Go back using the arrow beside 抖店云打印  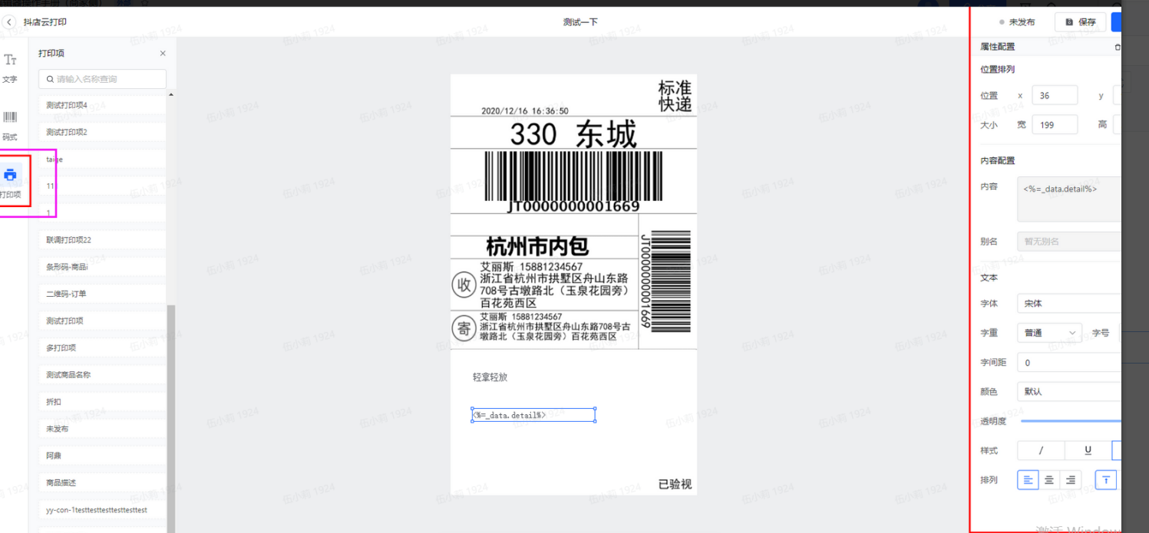tap(9, 22)
